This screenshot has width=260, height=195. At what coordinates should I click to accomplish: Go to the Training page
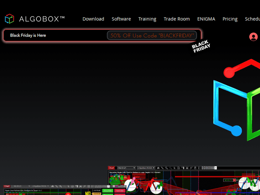coord(147,19)
